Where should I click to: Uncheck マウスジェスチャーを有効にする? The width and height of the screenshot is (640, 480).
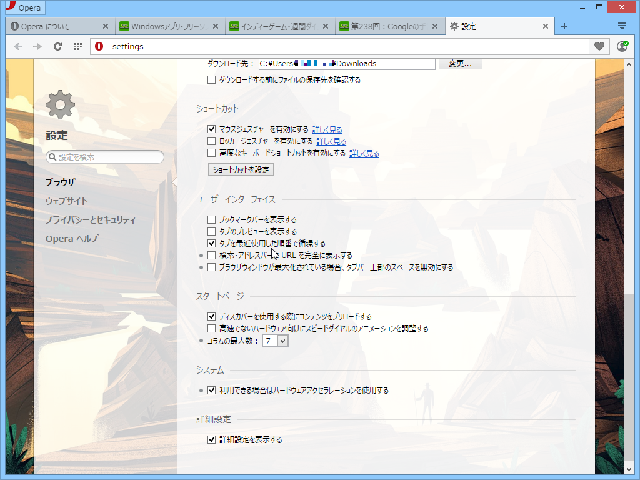(x=211, y=129)
